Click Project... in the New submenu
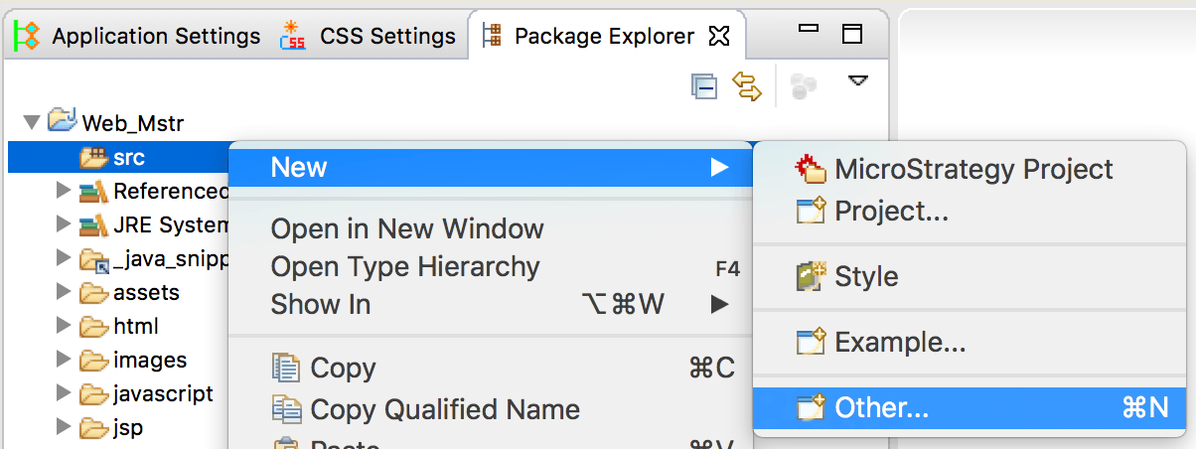Viewport: 1196px width, 449px height. 891,211
